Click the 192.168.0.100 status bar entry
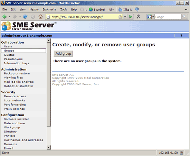 pyautogui.click(x=168, y=153)
